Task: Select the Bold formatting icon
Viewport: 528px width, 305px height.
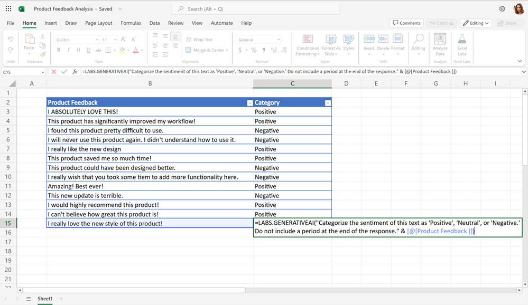Action: 59,50
